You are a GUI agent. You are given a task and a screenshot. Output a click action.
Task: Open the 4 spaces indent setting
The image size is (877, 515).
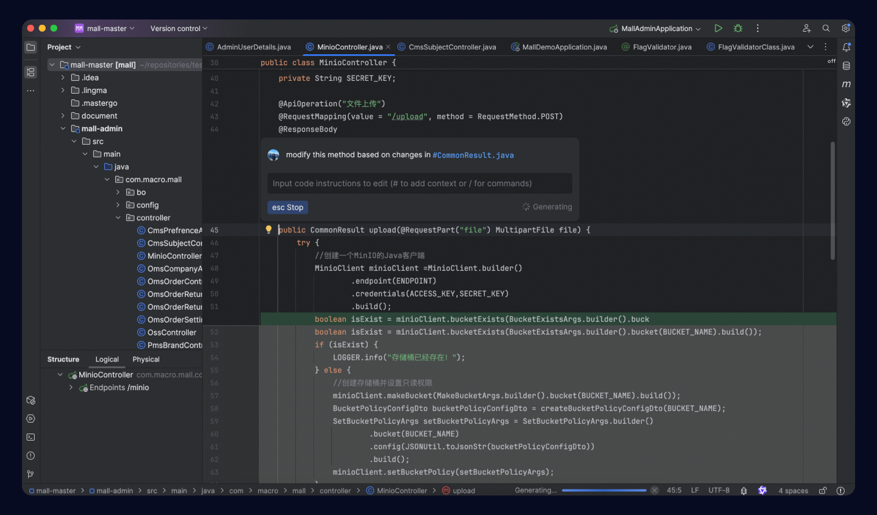click(793, 491)
